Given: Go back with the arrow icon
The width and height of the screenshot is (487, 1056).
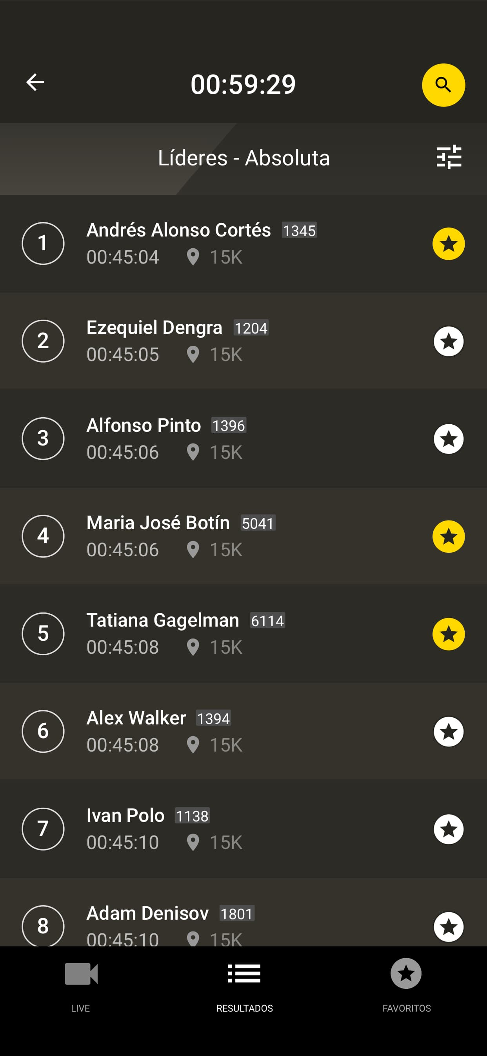Looking at the screenshot, I should point(35,82).
